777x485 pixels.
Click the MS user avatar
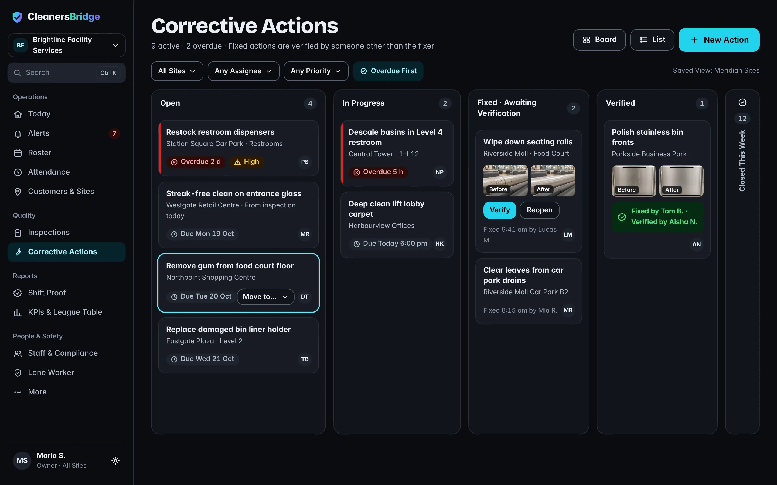(x=22, y=461)
